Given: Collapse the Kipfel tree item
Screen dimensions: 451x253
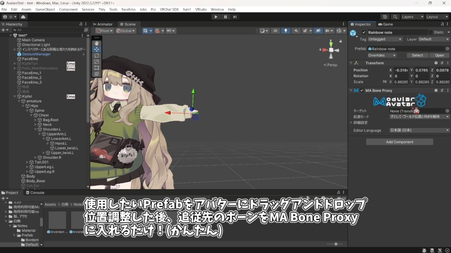Looking at the screenshot, I should tap(15, 96).
